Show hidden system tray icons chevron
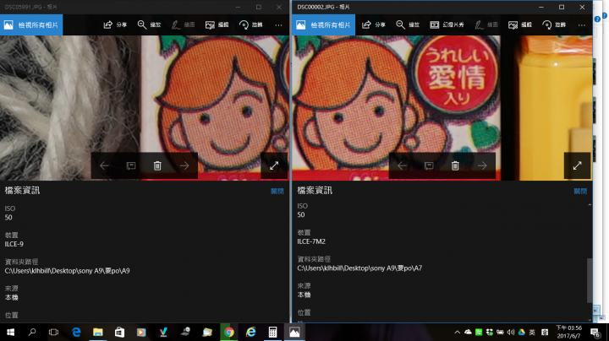The height and width of the screenshot is (341, 609). 457,332
